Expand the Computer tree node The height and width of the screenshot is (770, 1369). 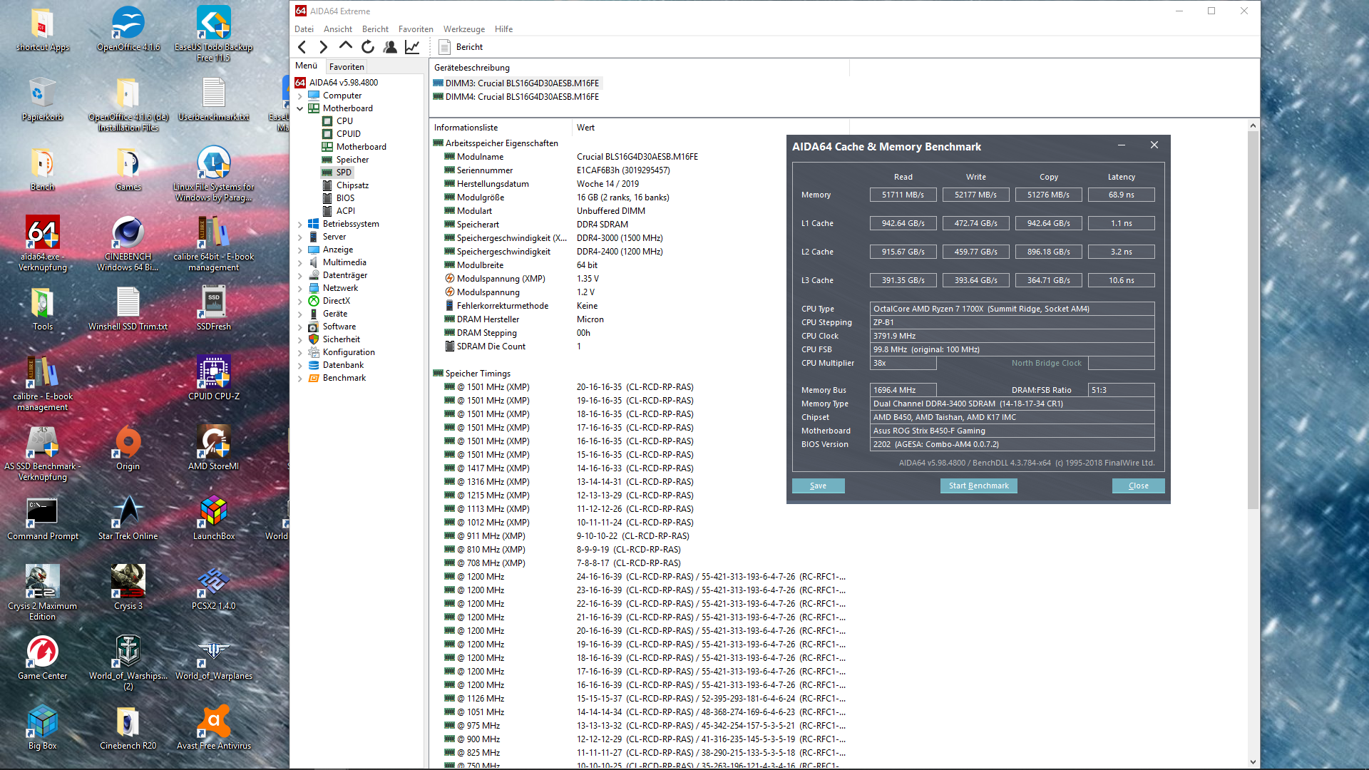click(x=300, y=96)
